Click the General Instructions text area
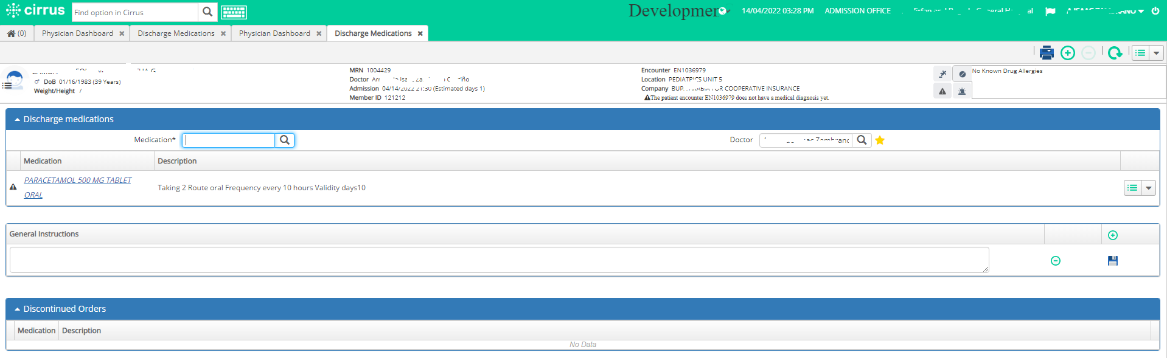This screenshot has width=1167, height=358. point(499,260)
